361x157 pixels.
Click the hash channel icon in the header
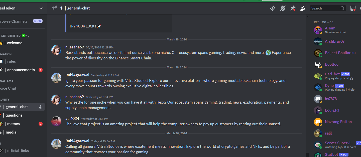(54, 8)
